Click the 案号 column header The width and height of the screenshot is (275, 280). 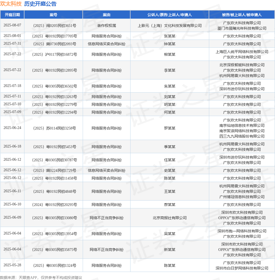pyautogui.click(x=53, y=15)
